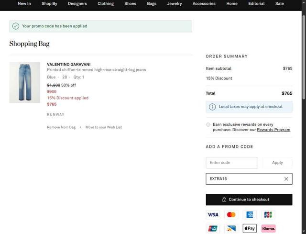Screen dimensions: 306x234
Task: Click the lock icon on the checkout button
Action: point(224,200)
